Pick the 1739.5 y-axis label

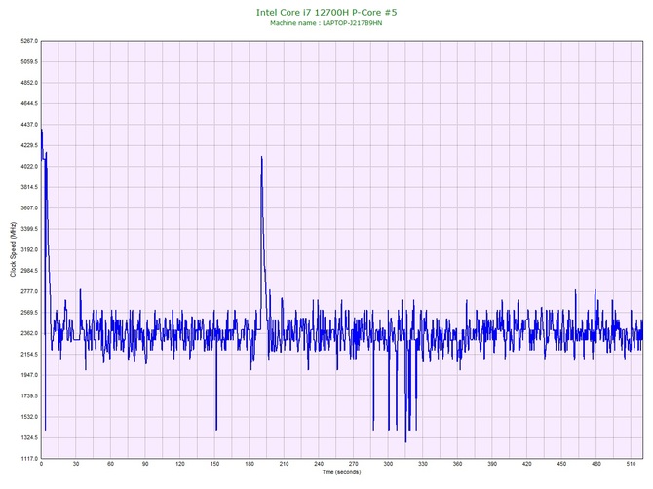29,395
